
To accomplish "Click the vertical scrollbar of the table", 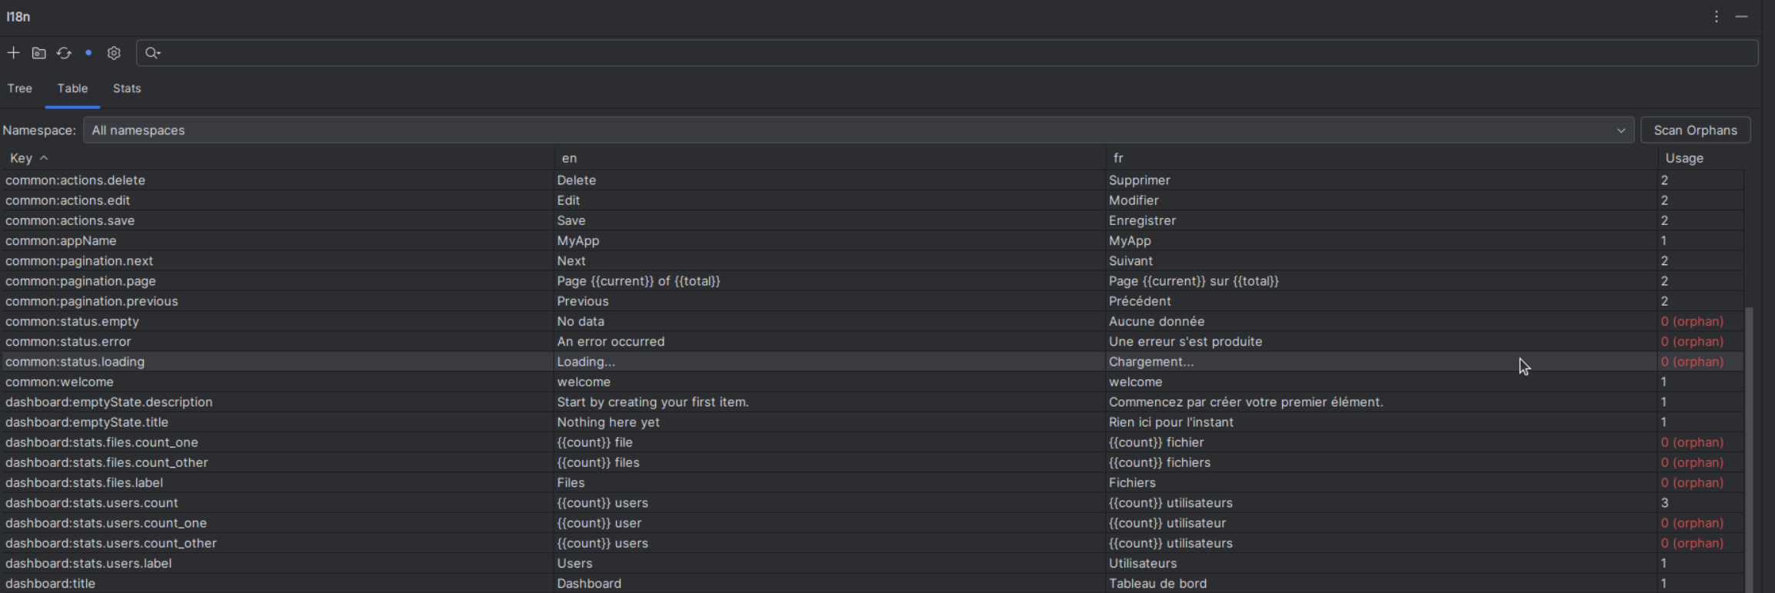I will coord(1750,449).
